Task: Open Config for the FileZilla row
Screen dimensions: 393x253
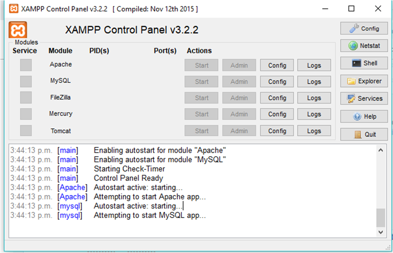Action: (277, 98)
